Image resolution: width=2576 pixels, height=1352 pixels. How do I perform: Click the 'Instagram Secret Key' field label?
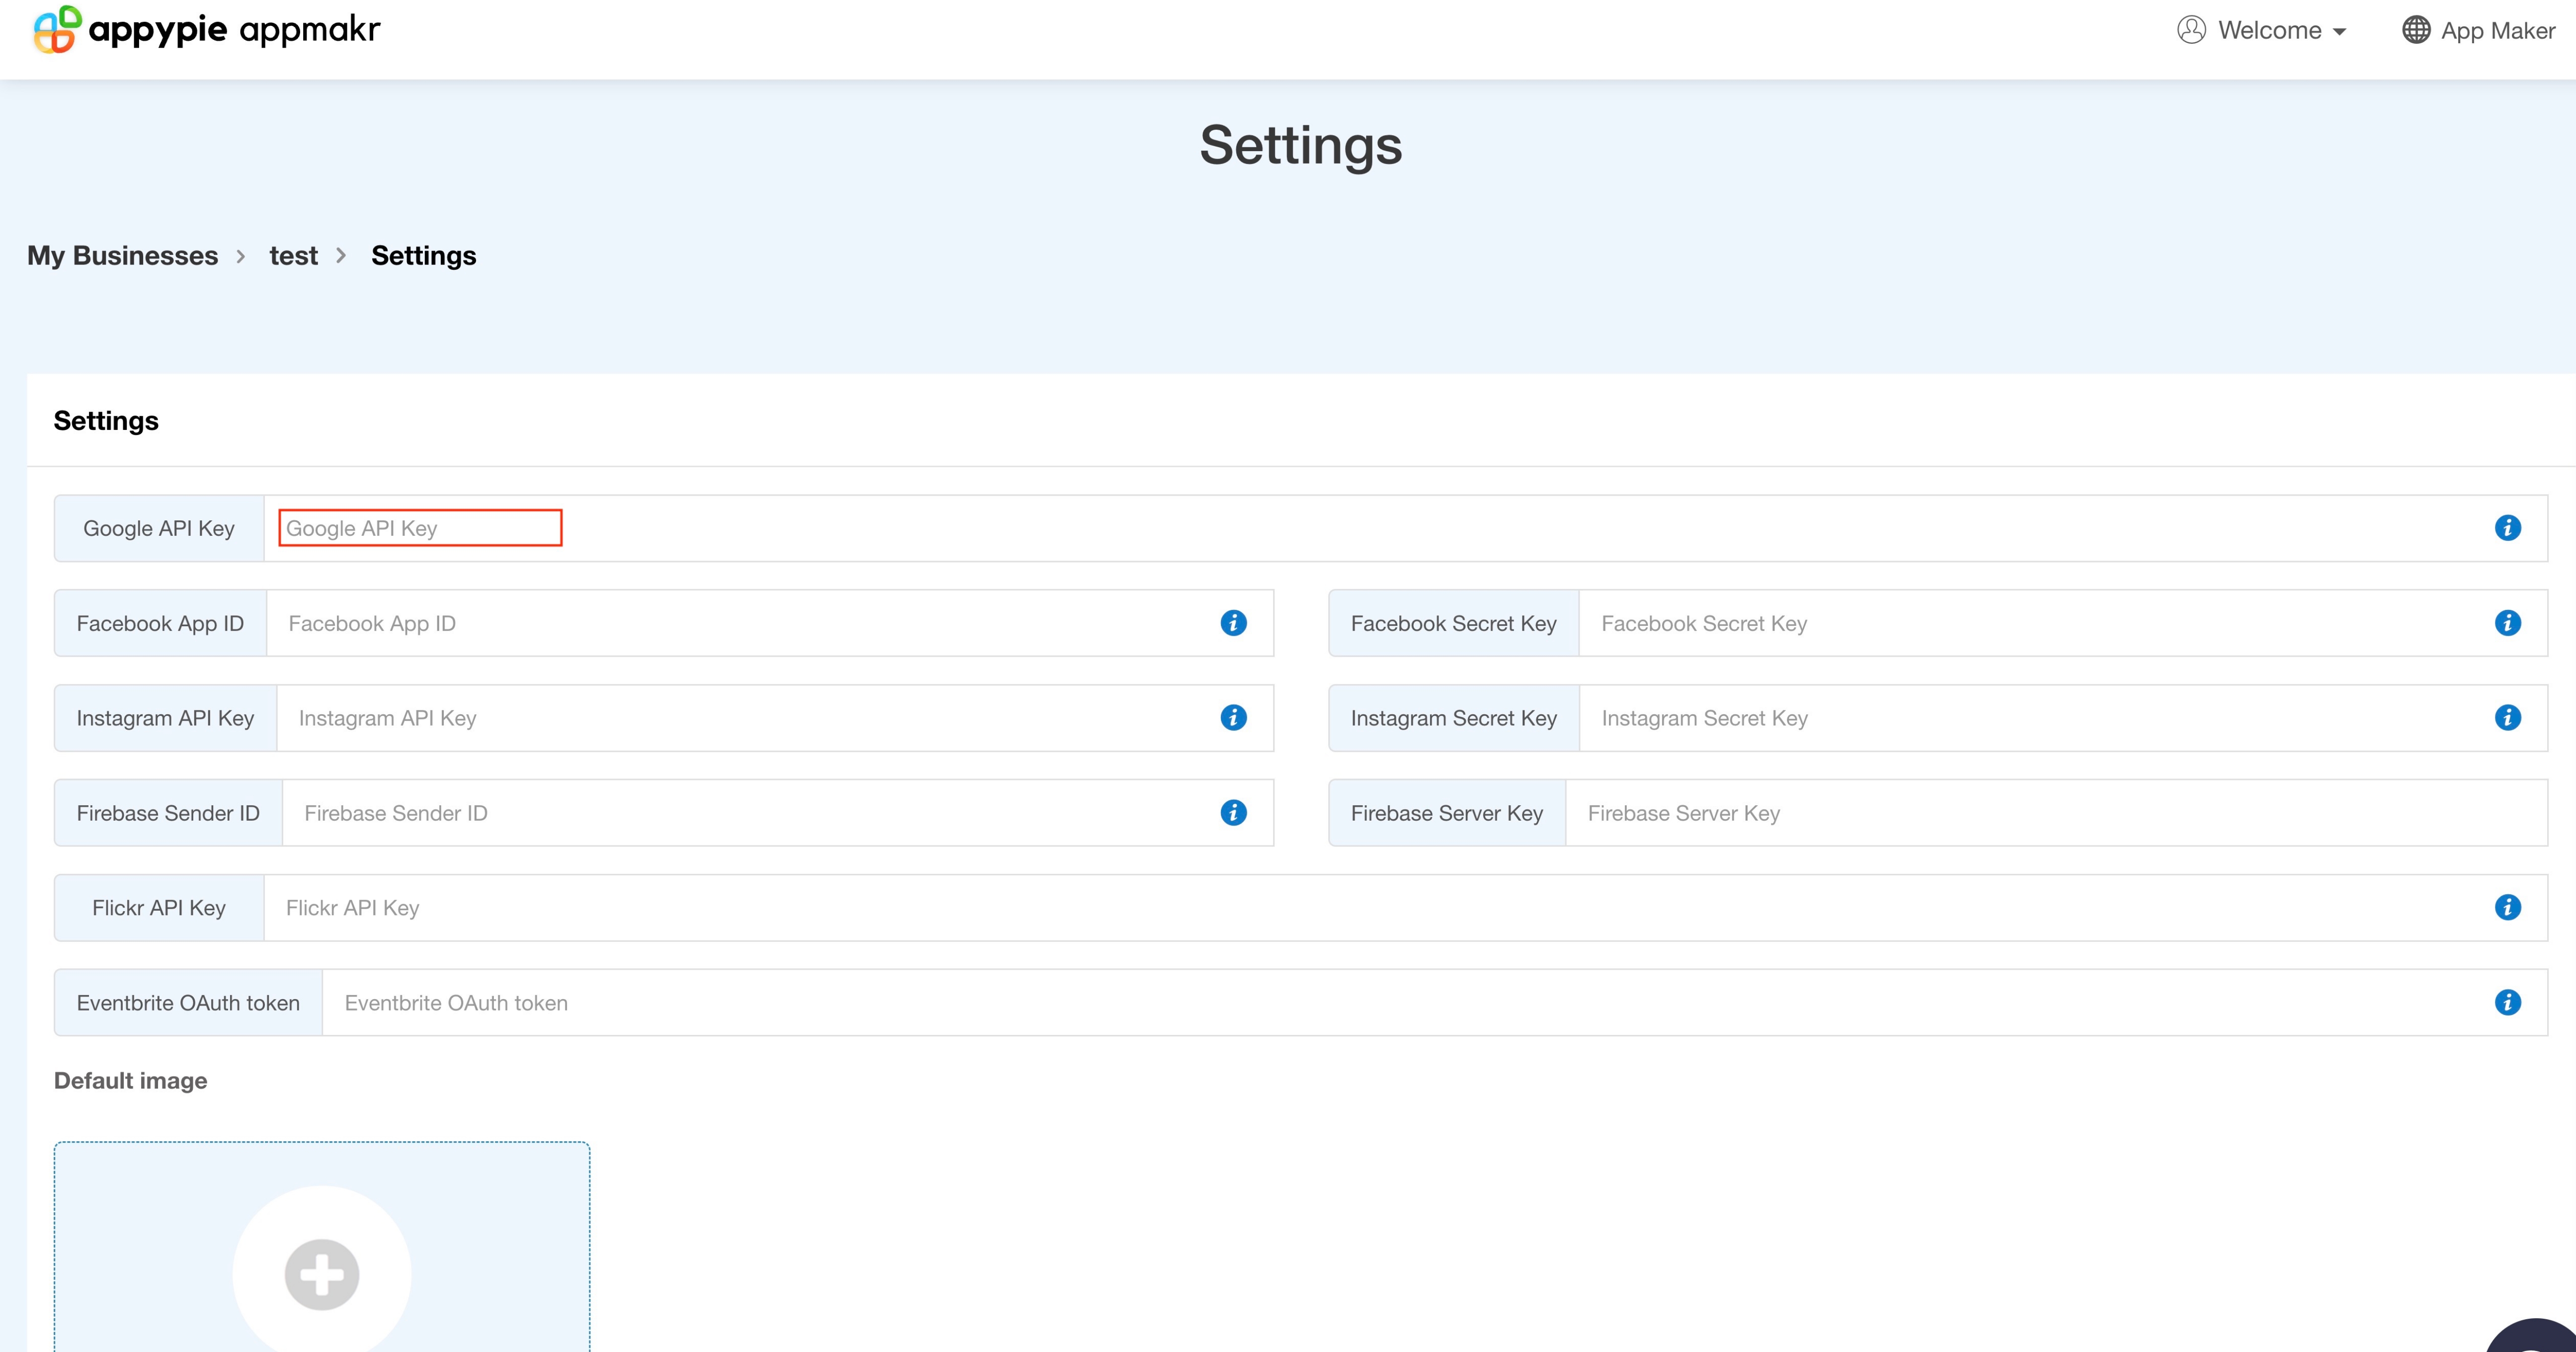(1453, 718)
